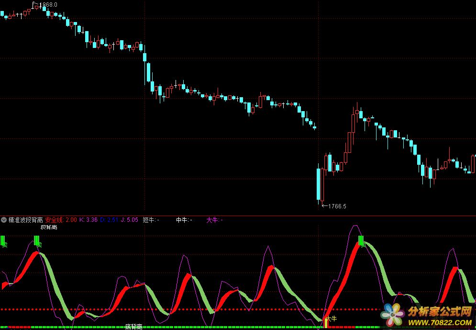Click the K: 3.36 indicator value
Image resolution: width=476 pixels, height=330 pixels.
pos(89,220)
